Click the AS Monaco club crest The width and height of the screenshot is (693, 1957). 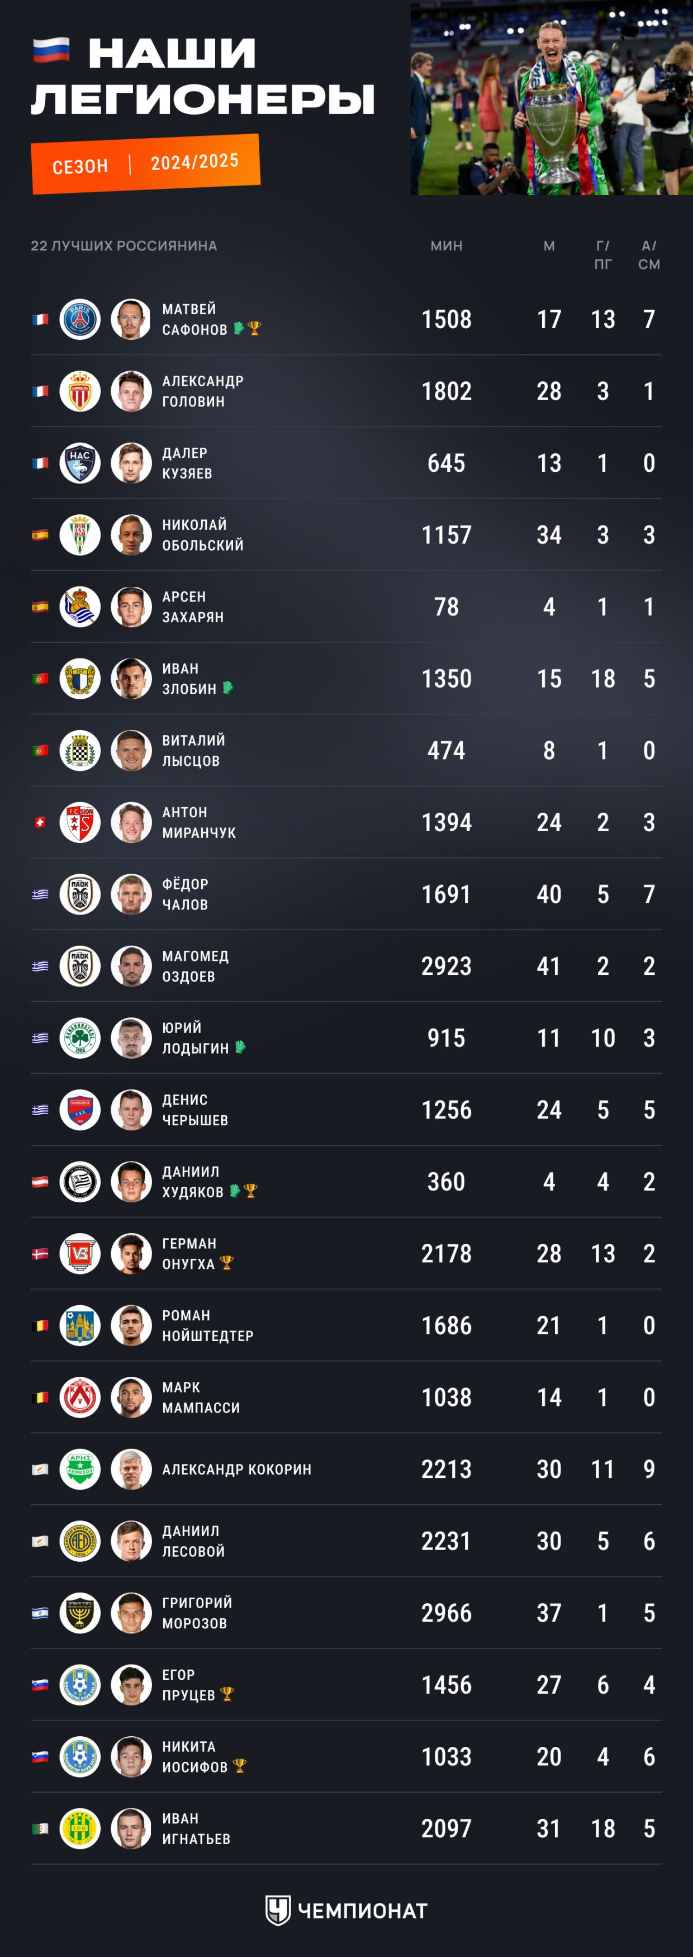80,391
